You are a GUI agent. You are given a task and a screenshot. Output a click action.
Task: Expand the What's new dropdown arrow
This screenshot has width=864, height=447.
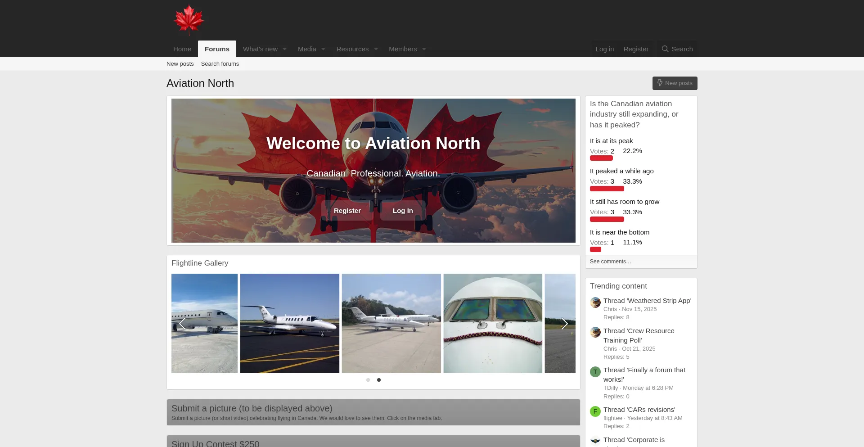(x=284, y=49)
